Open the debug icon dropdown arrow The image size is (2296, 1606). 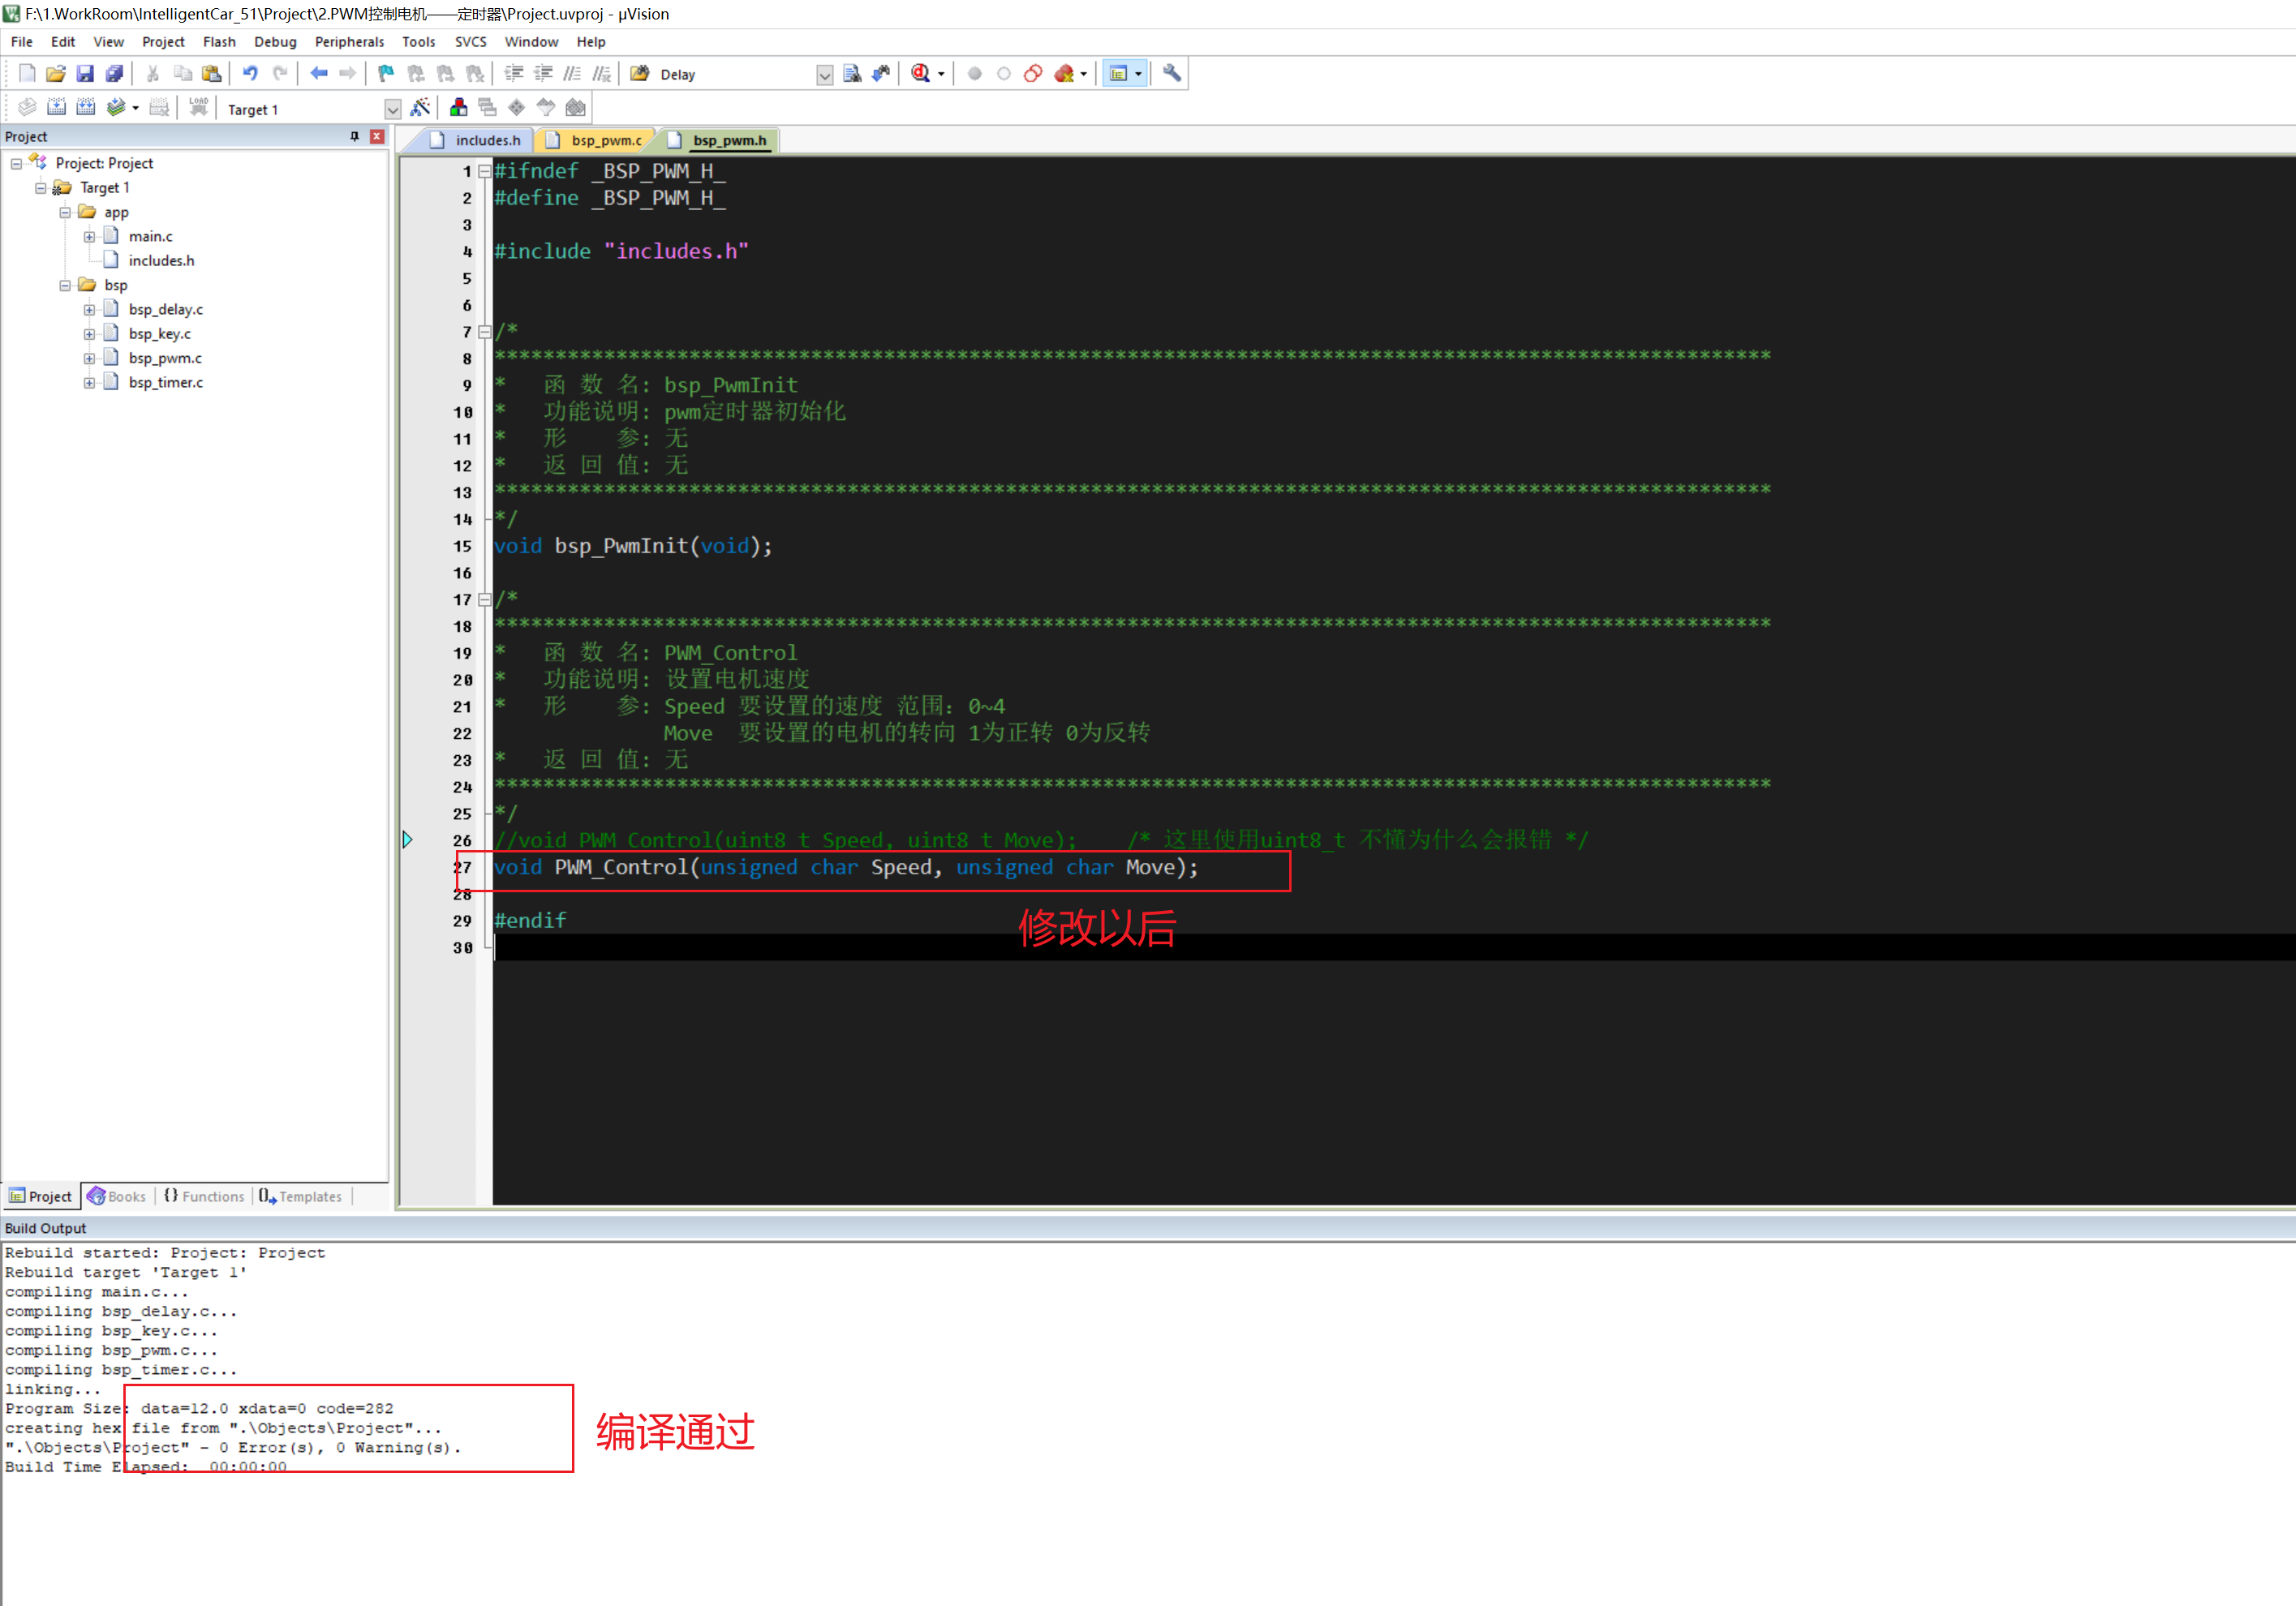[x=941, y=74]
